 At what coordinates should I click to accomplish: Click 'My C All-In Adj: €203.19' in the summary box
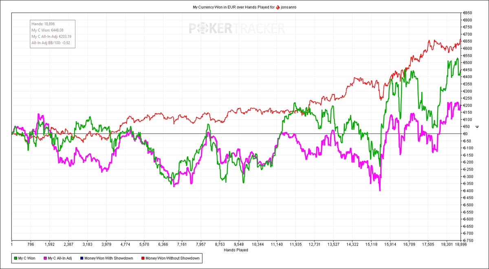click(51, 37)
